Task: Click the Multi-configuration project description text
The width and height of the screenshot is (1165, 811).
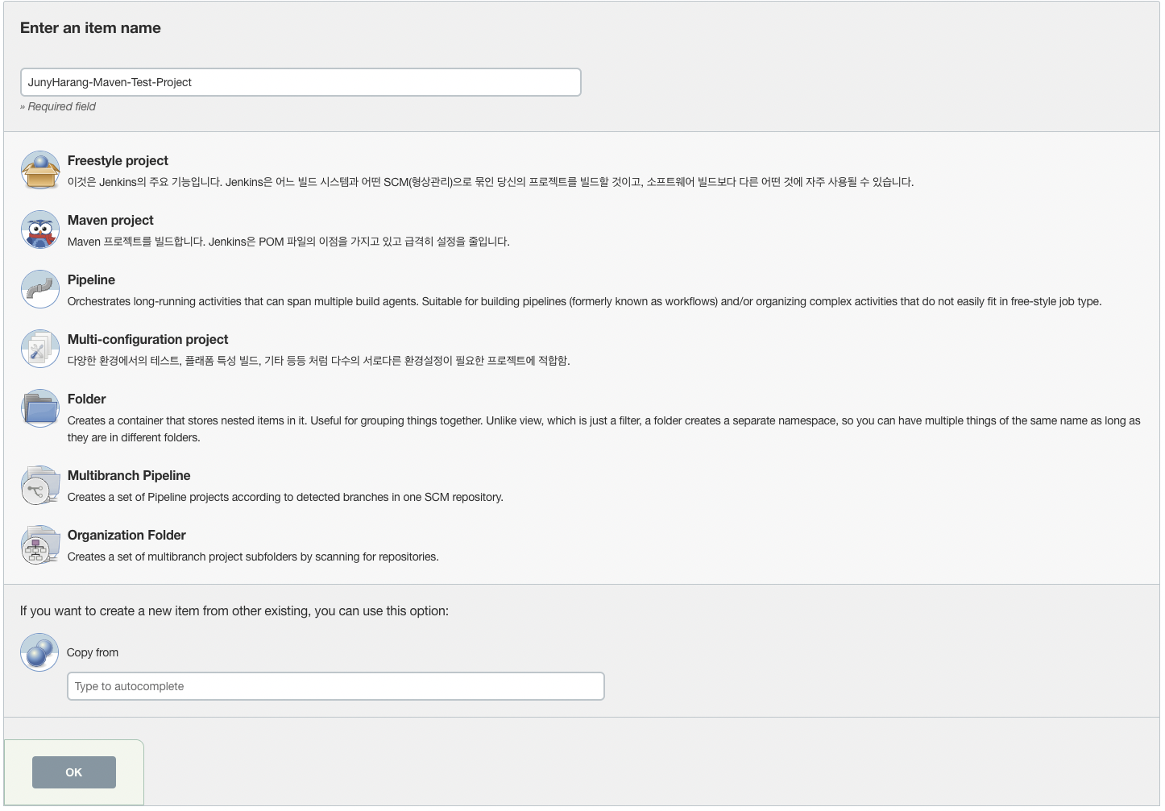Action: [x=318, y=361]
